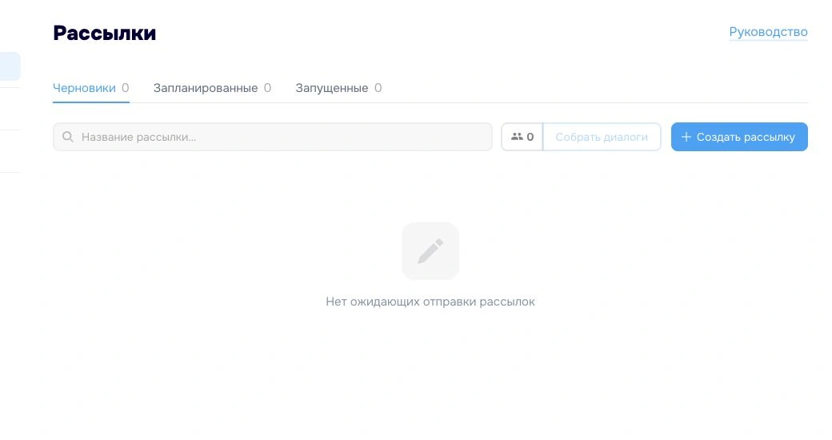The image size is (832, 440).
Task: Click the pencil placeholder icon
Action: point(430,251)
